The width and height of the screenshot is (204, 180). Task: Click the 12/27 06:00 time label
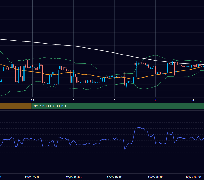(x=193, y=177)
